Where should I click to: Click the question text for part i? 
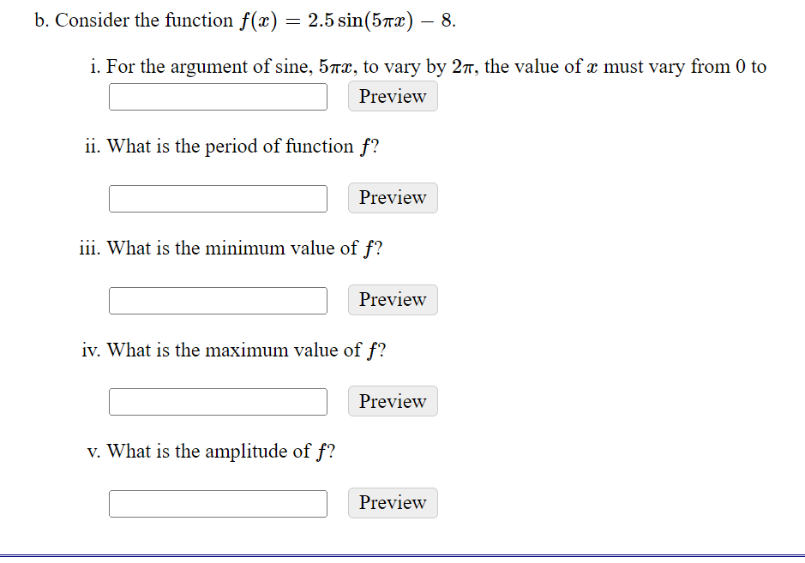coord(429,66)
